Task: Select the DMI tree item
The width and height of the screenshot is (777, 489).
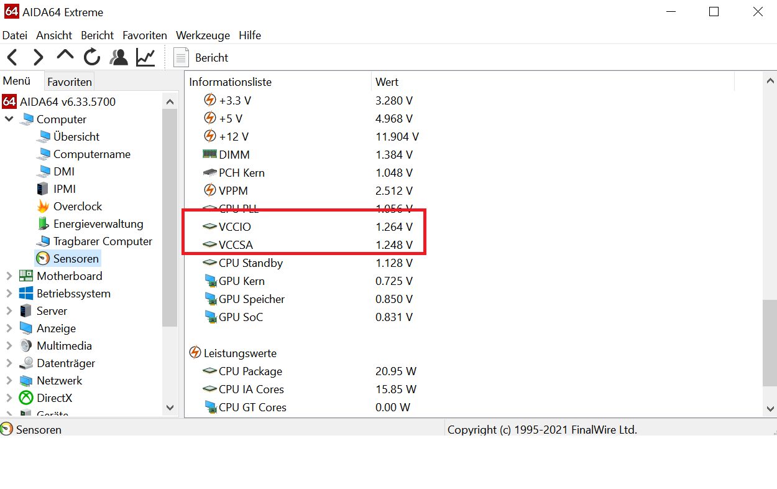Action: 64,171
